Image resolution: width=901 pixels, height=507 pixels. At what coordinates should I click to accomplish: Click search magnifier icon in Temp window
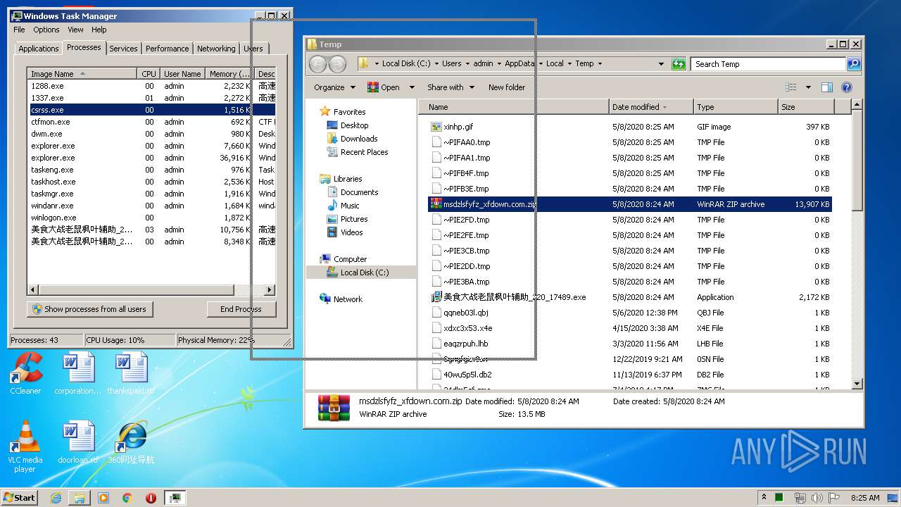[853, 64]
